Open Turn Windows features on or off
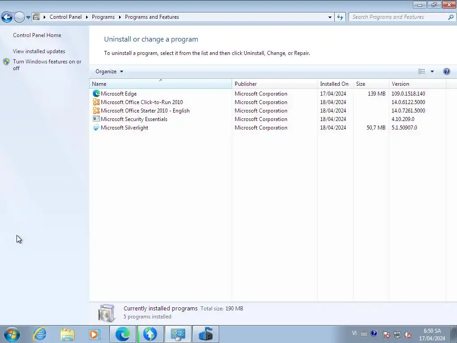This screenshot has width=457, height=343. coord(47,65)
